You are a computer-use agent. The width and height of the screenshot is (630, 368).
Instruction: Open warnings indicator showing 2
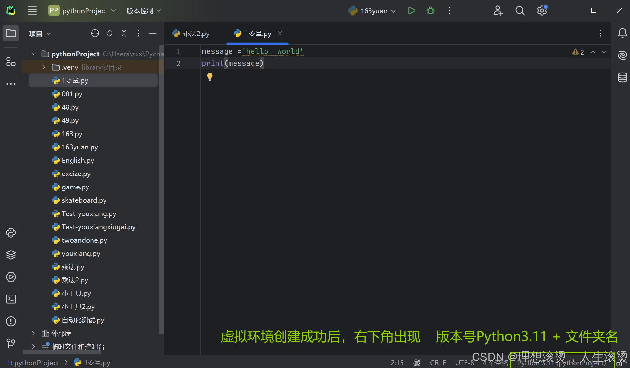(578, 52)
